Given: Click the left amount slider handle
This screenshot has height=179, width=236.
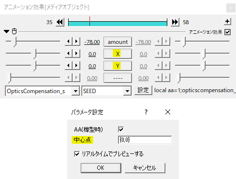Looking at the screenshot, I should coord(14,41).
